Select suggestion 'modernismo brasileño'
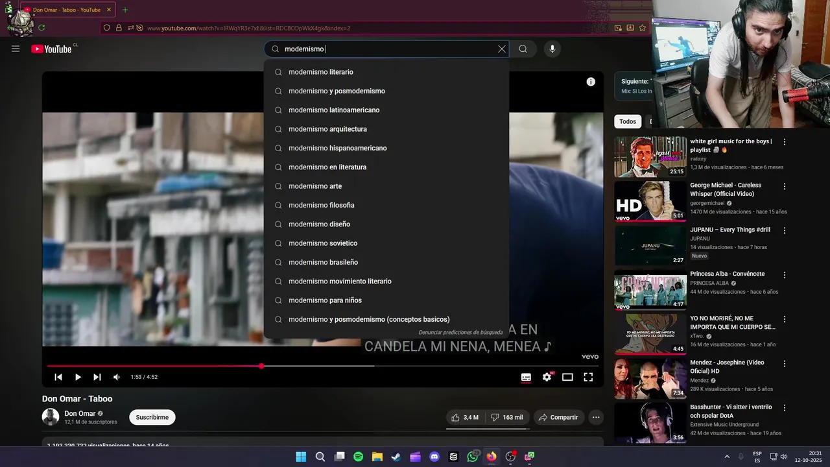Screen dimensions: 830x467 [386, 262]
